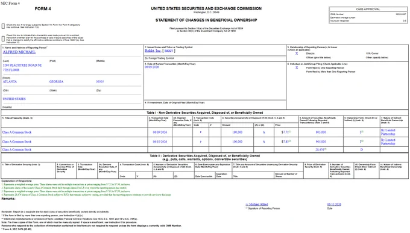Click the earliest transaction date 06/09/2026 in box 3
The image size is (410, 233).
pos(152,67)
